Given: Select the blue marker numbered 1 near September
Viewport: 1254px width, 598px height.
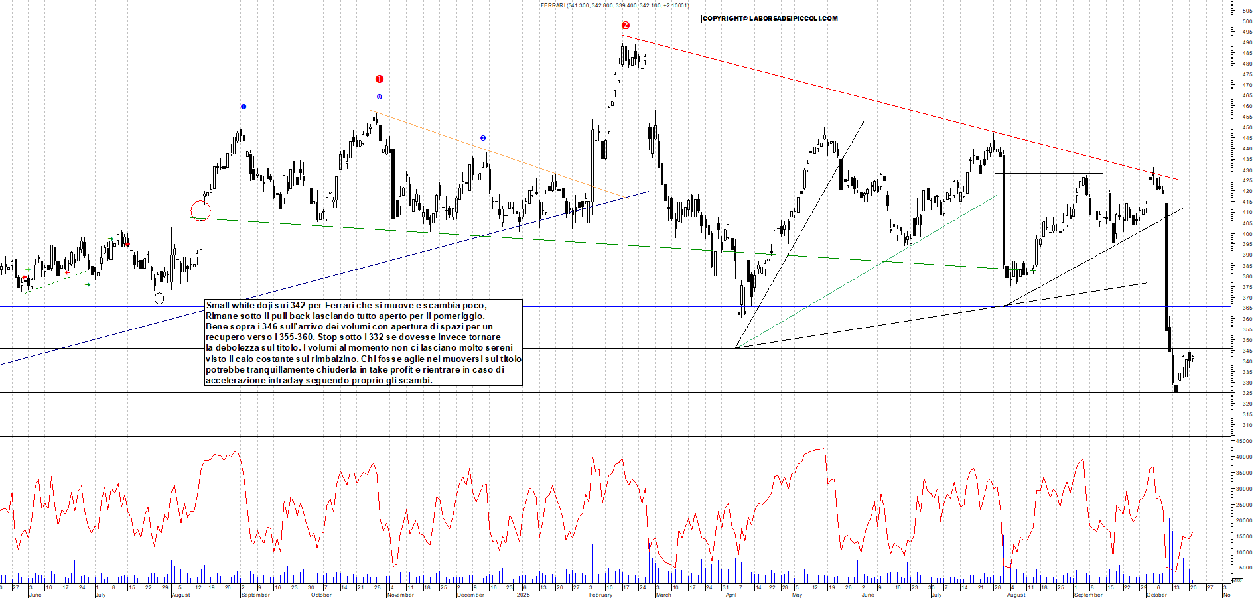Looking at the screenshot, I should tap(244, 107).
